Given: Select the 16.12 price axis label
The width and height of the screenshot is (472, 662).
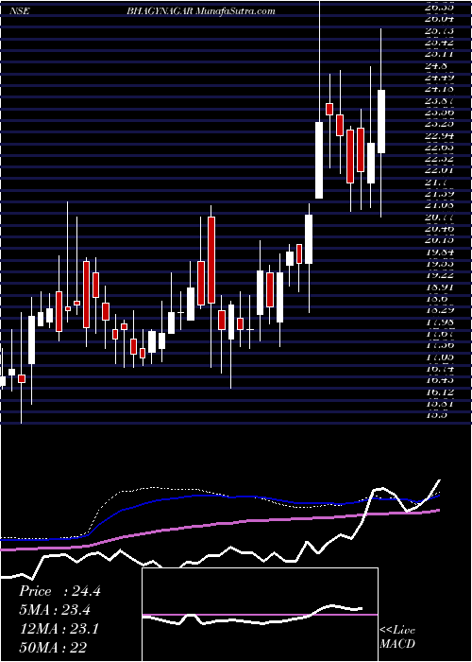Looking at the screenshot, I should [442, 392].
